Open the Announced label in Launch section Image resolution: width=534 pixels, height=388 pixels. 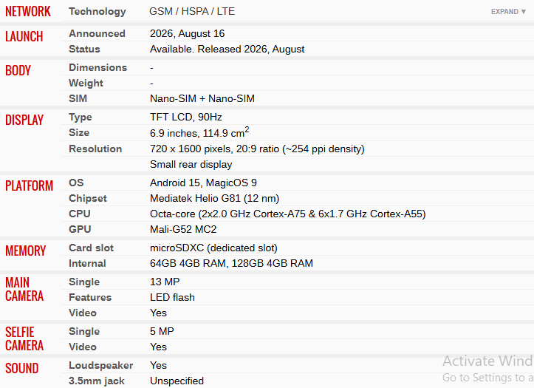97,33
